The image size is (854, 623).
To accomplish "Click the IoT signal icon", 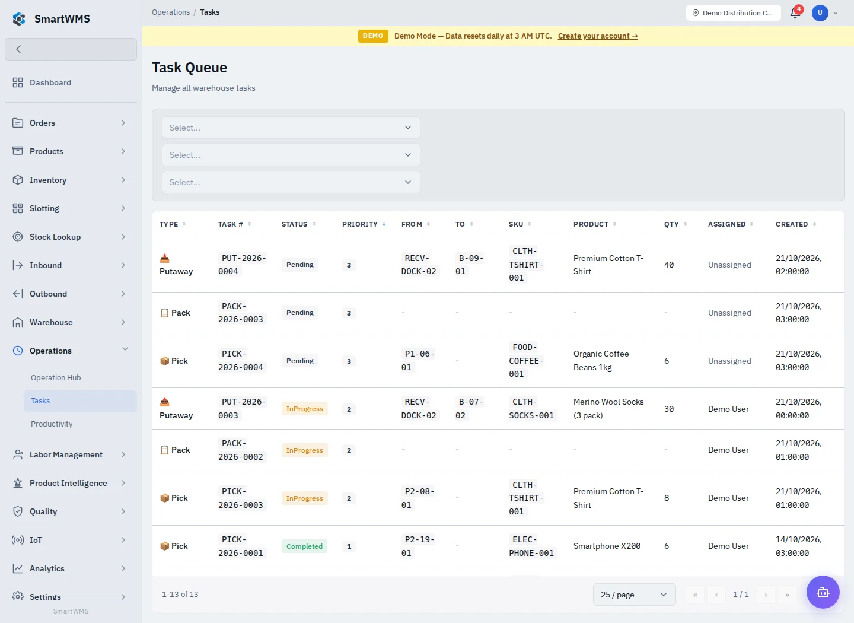I will [18, 540].
